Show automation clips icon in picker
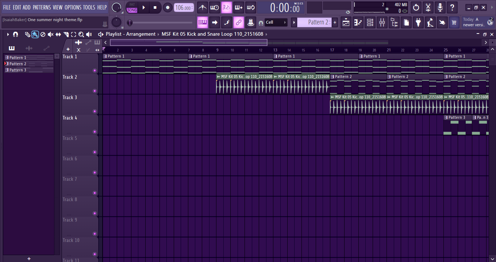 46,48
